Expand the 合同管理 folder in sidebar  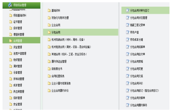coord(21,41)
